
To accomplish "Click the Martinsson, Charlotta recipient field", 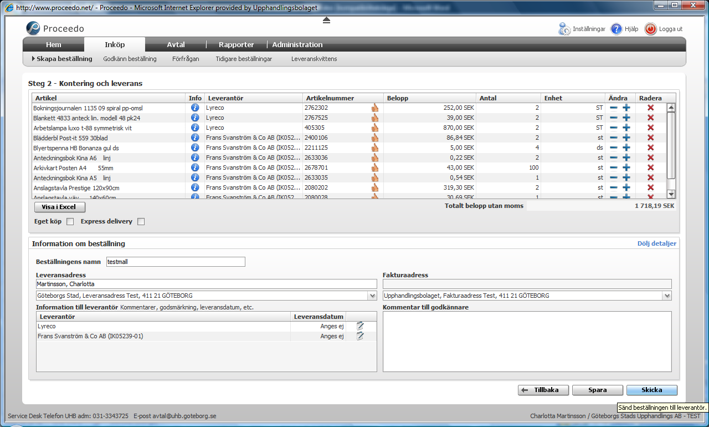I will pos(206,284).
